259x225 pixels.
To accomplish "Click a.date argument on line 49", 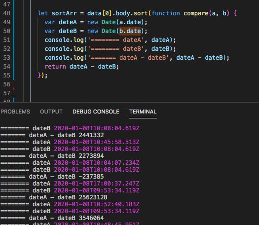I will (130, 22).
